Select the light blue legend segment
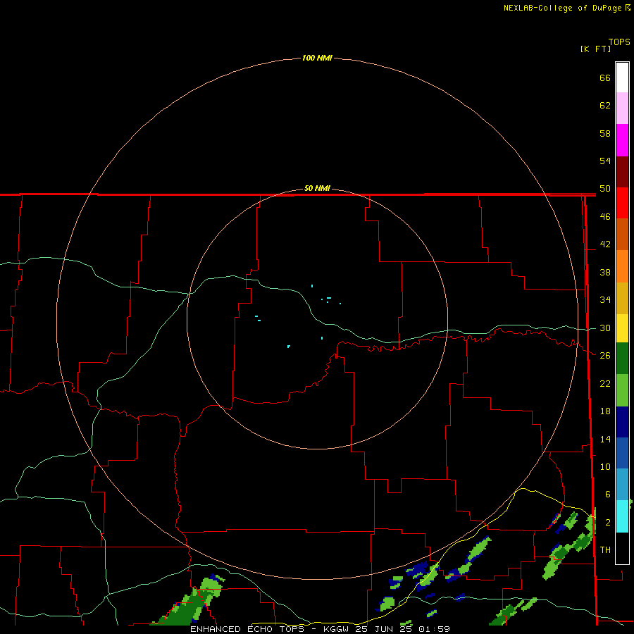 click(x=622, y=485)
